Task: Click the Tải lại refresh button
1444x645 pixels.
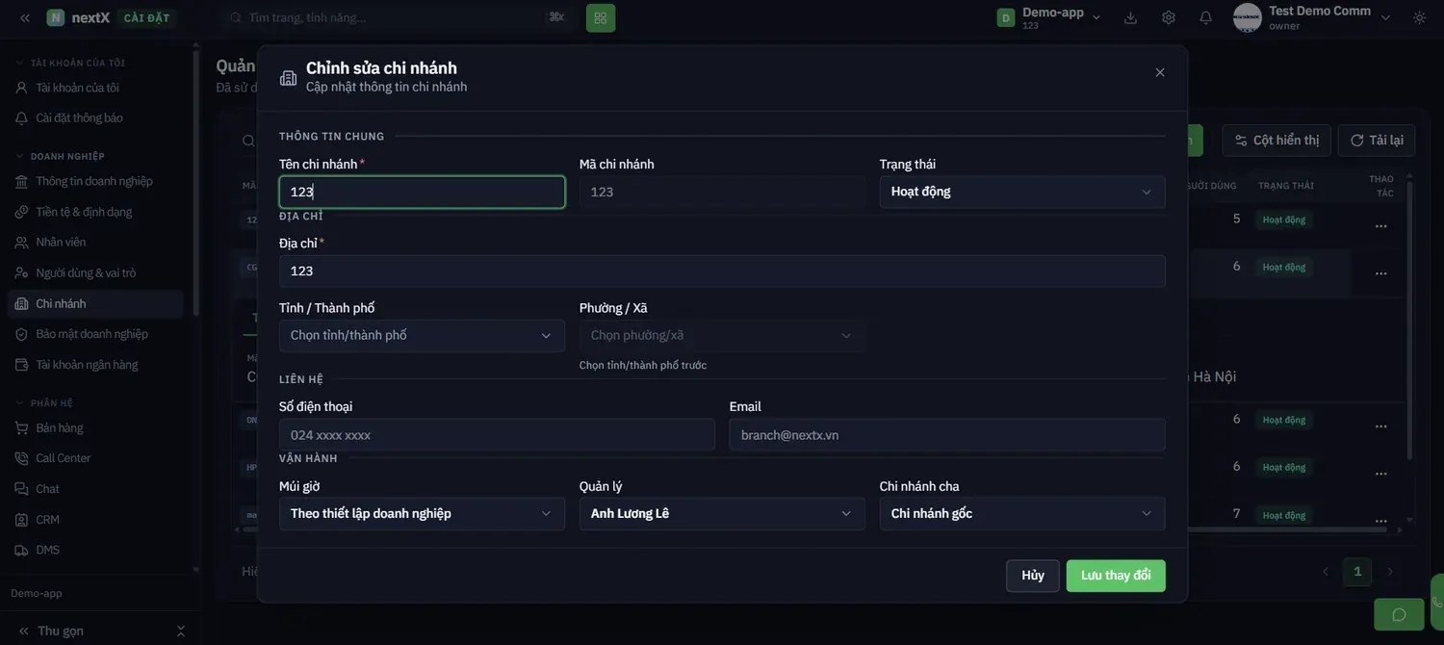Action: [1377, 141]
